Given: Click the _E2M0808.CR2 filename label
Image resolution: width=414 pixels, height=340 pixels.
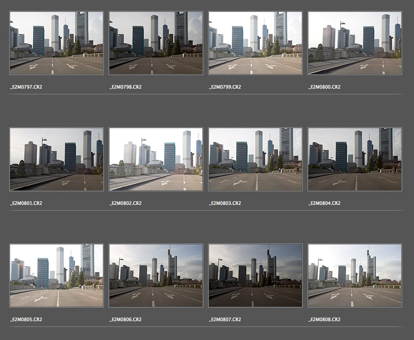Looking at the screenshot, I should 324,319.
